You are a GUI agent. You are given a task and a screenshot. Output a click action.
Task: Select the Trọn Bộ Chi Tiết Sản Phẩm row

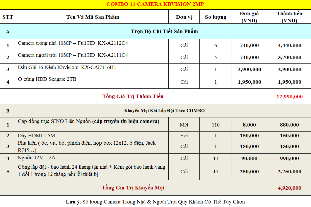pyautogui.click(x=164, y=31)
